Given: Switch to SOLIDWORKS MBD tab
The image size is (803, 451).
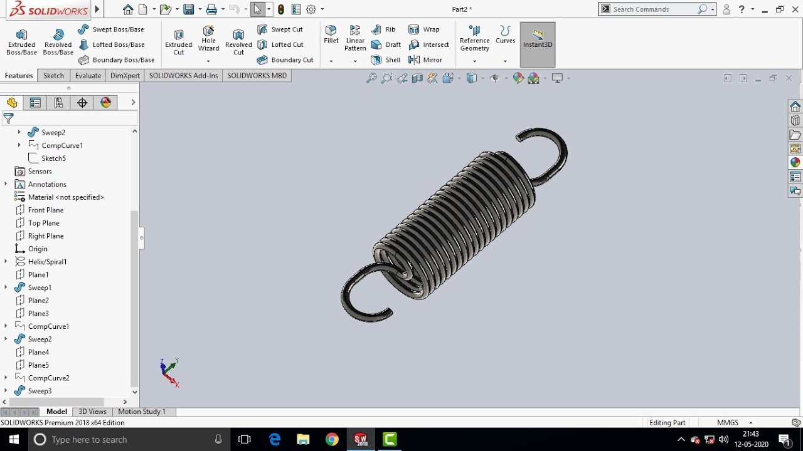Looking at the screenshot, I should tap(257, 76).
